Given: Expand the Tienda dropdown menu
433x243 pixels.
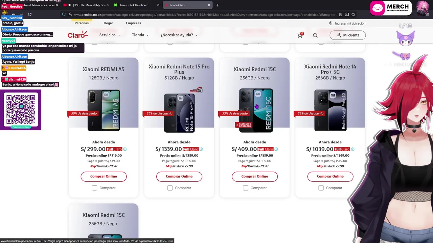Looking at the screenshot, I should coord(140,35).
